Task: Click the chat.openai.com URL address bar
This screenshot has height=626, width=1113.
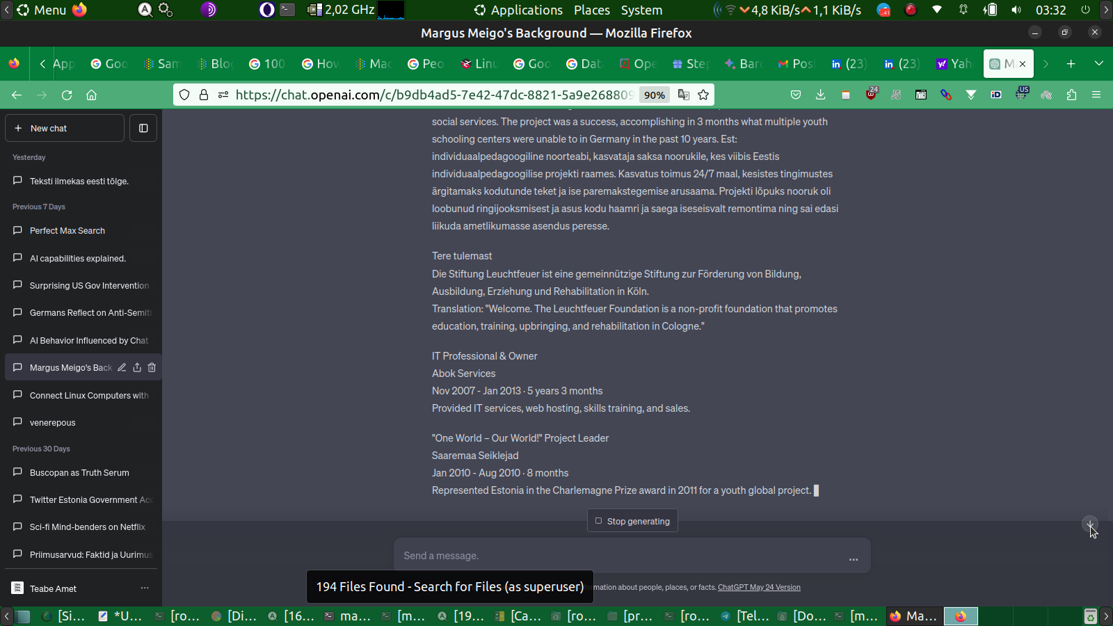Action: (x=434, y=95)
